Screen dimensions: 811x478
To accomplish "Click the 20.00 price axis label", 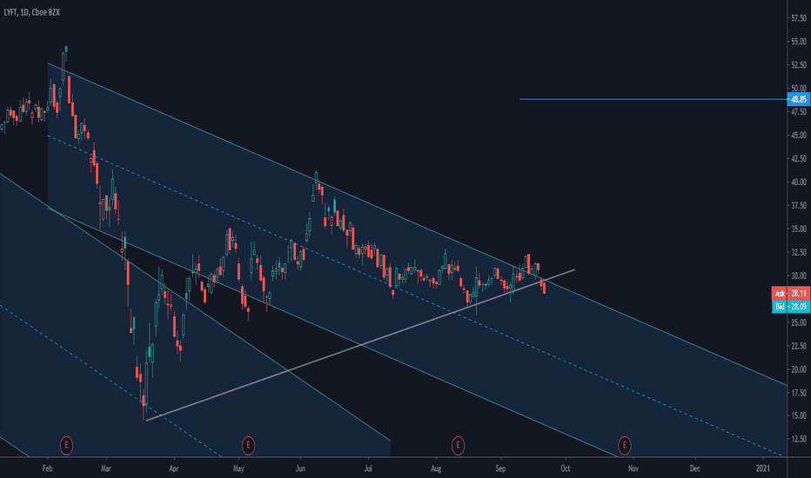I will click(799, 369).
